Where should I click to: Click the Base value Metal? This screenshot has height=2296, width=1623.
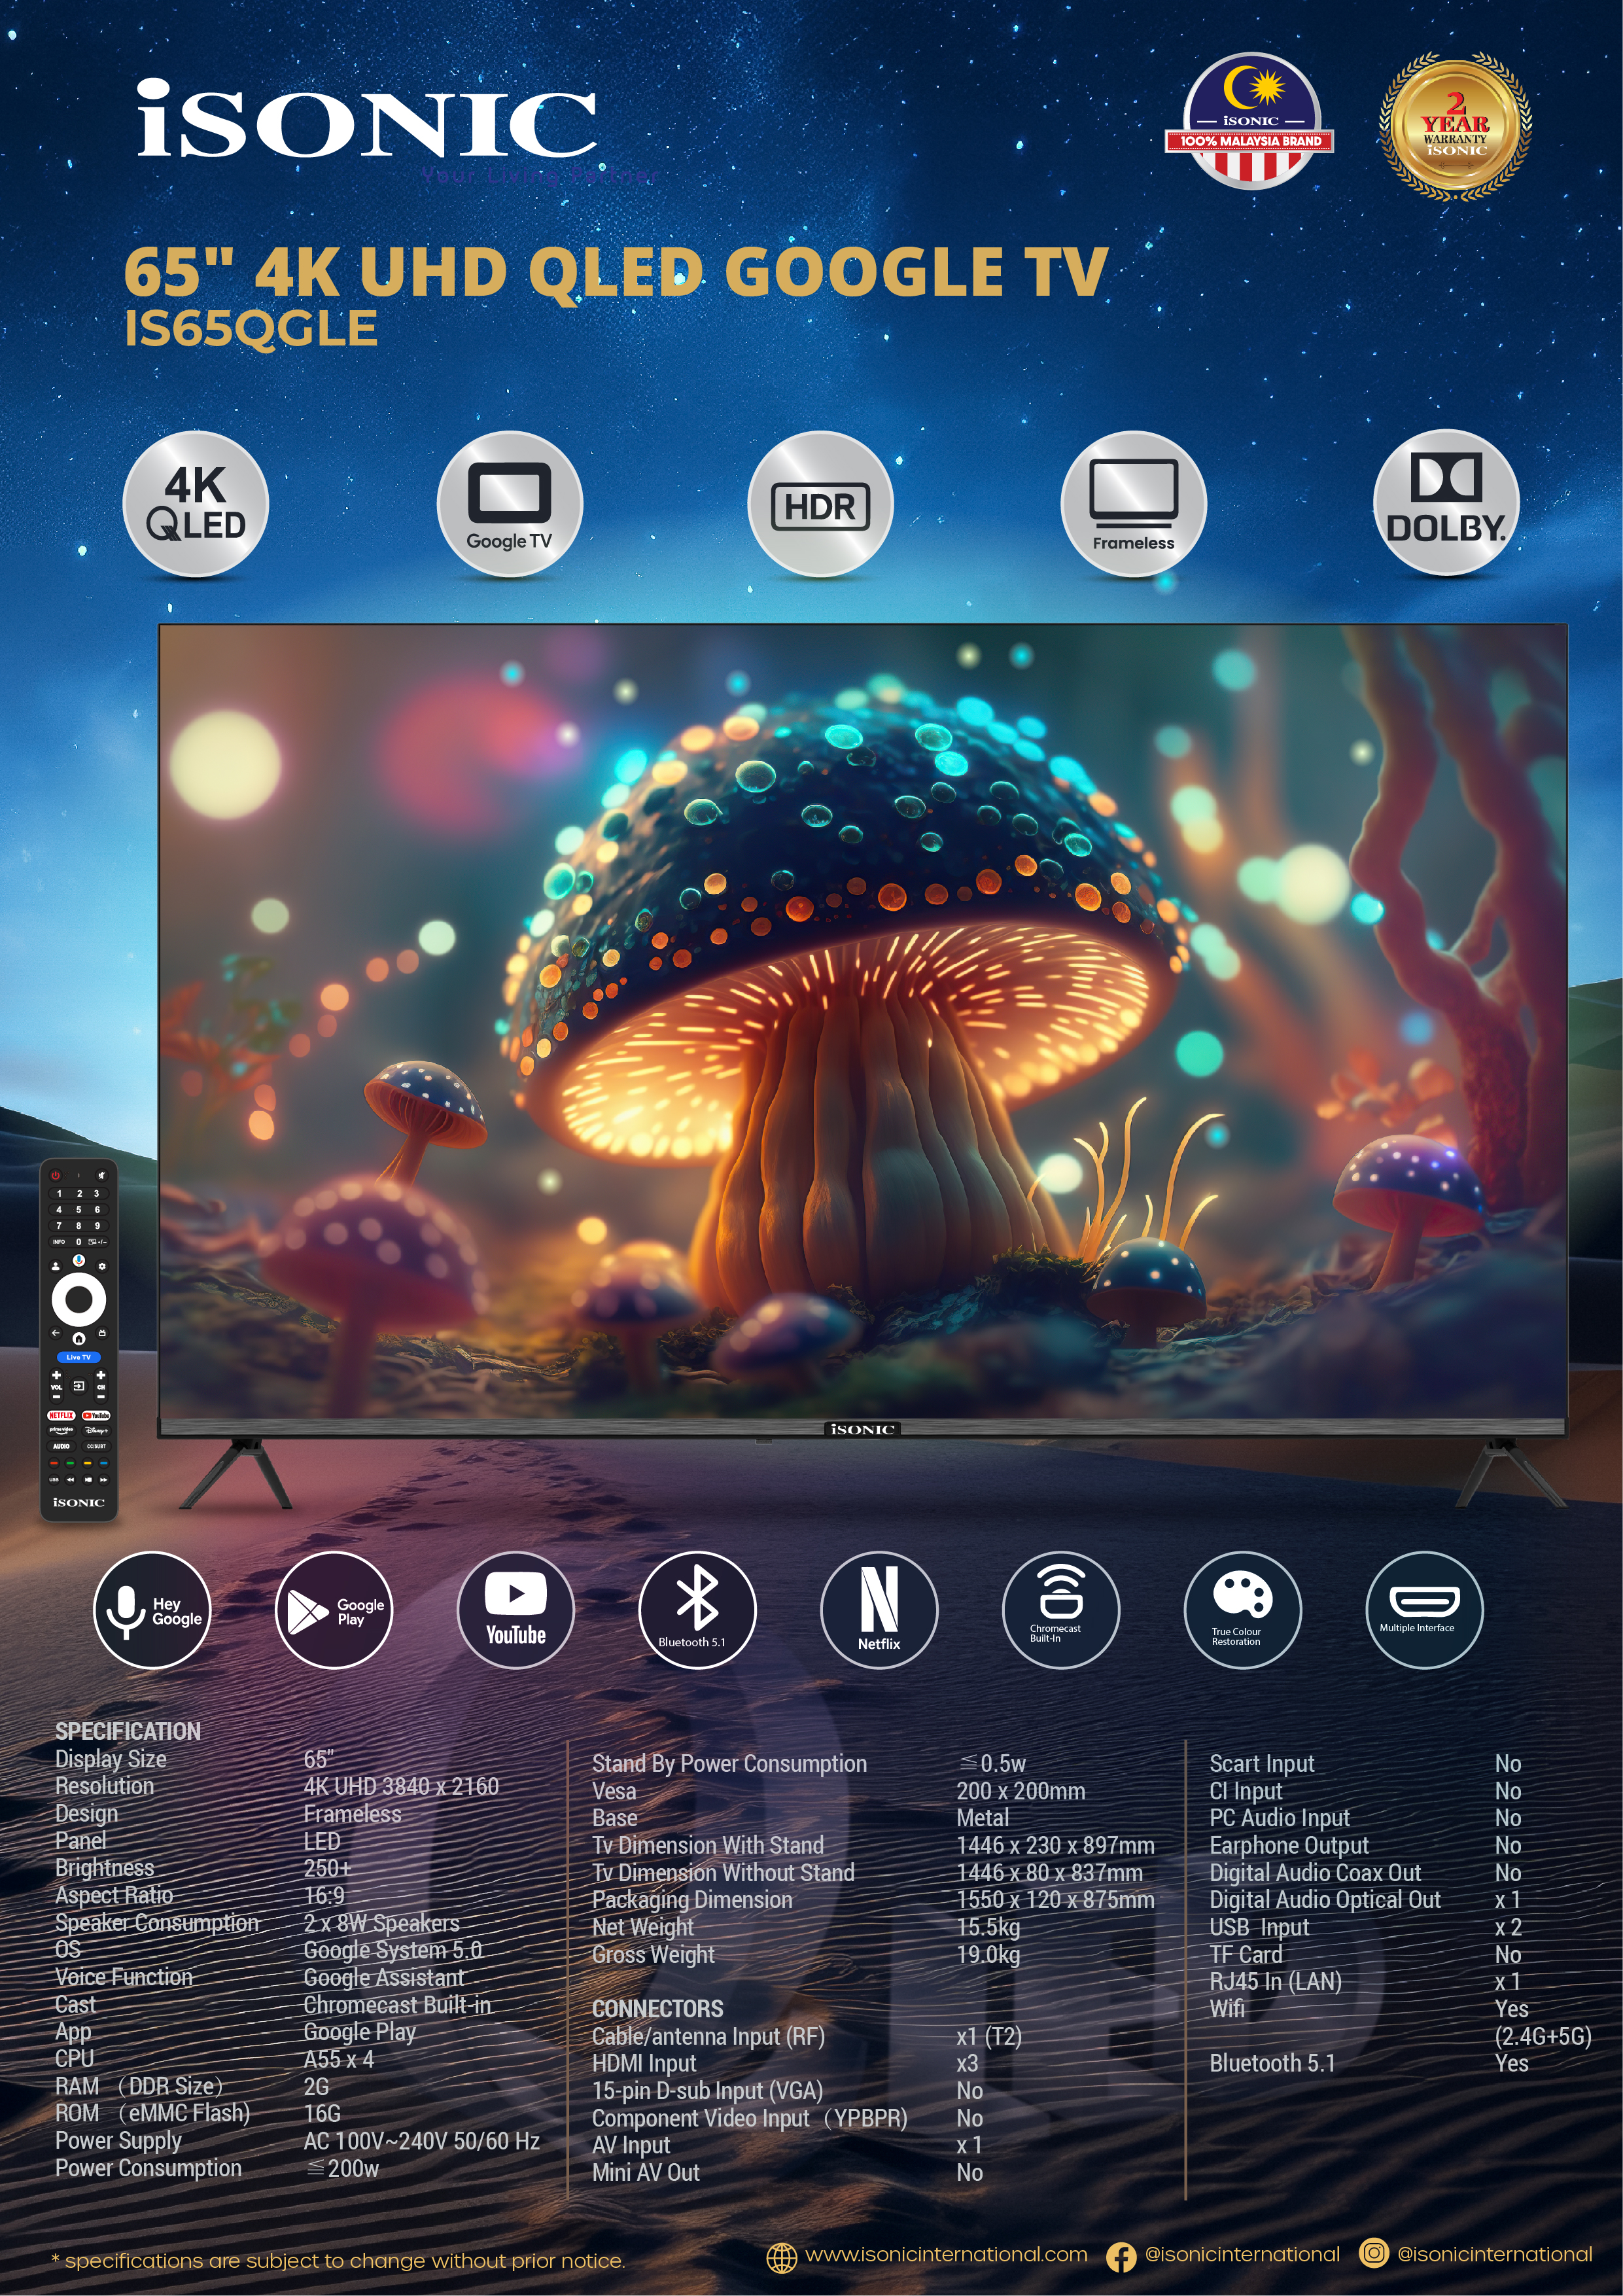[x=982, y=1818]
